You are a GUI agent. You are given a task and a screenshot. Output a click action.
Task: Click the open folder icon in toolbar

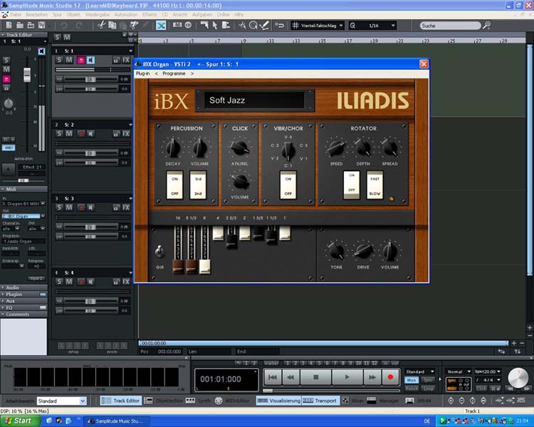click(x=20, y=25)
